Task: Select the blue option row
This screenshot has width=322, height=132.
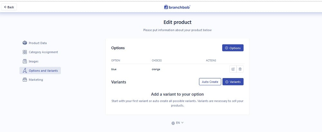Action: (177, 69)
